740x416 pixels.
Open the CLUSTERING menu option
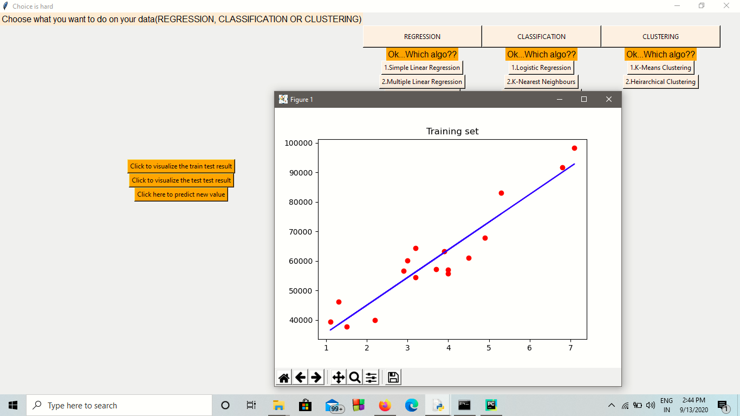660,36
